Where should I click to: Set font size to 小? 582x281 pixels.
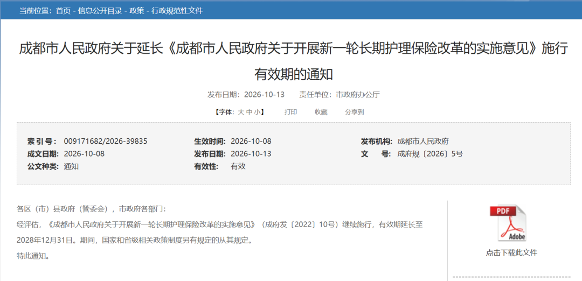pyautogui.click(x=257, y=112)
